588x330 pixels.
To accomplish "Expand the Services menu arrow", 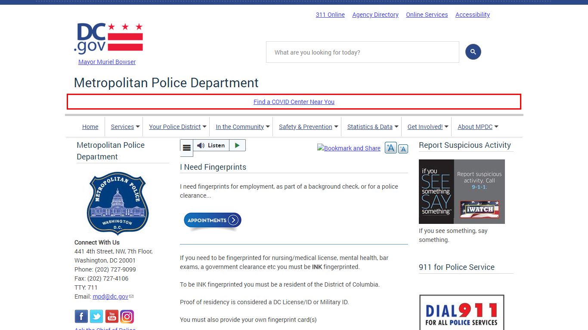I will click(138, 127).
